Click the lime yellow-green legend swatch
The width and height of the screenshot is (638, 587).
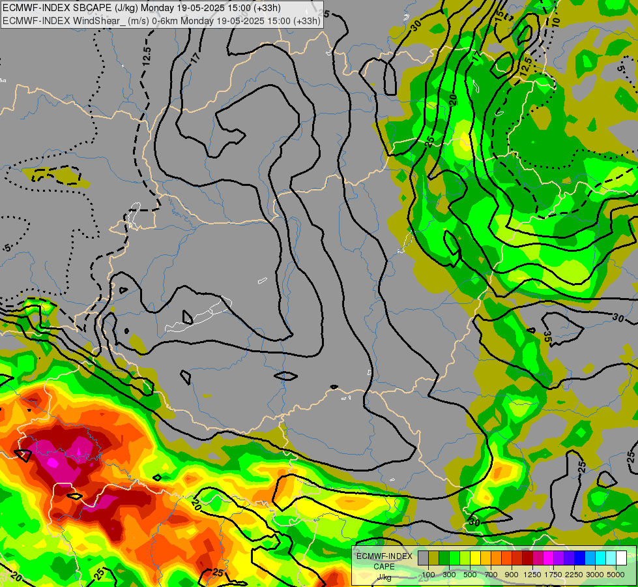tap(465, 558)
